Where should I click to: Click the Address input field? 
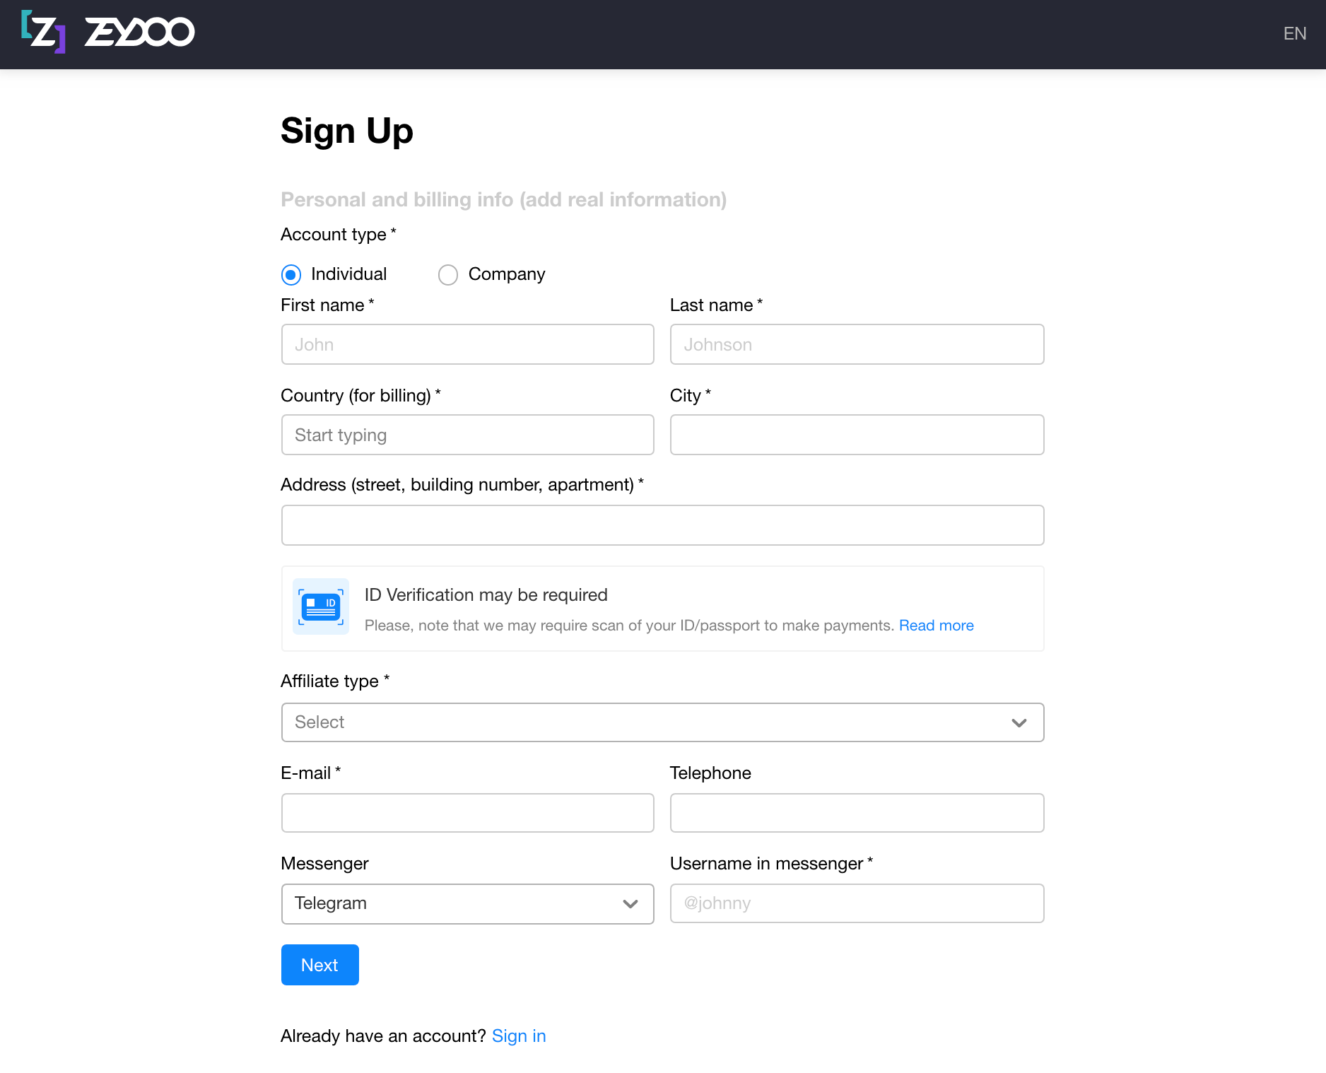tap(662, 525)
